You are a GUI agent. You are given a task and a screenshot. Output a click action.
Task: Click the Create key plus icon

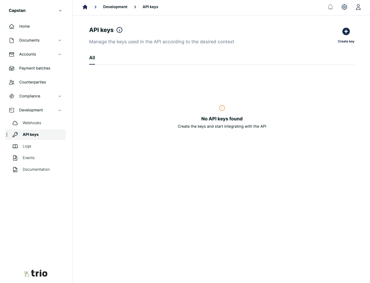[346, 31]
